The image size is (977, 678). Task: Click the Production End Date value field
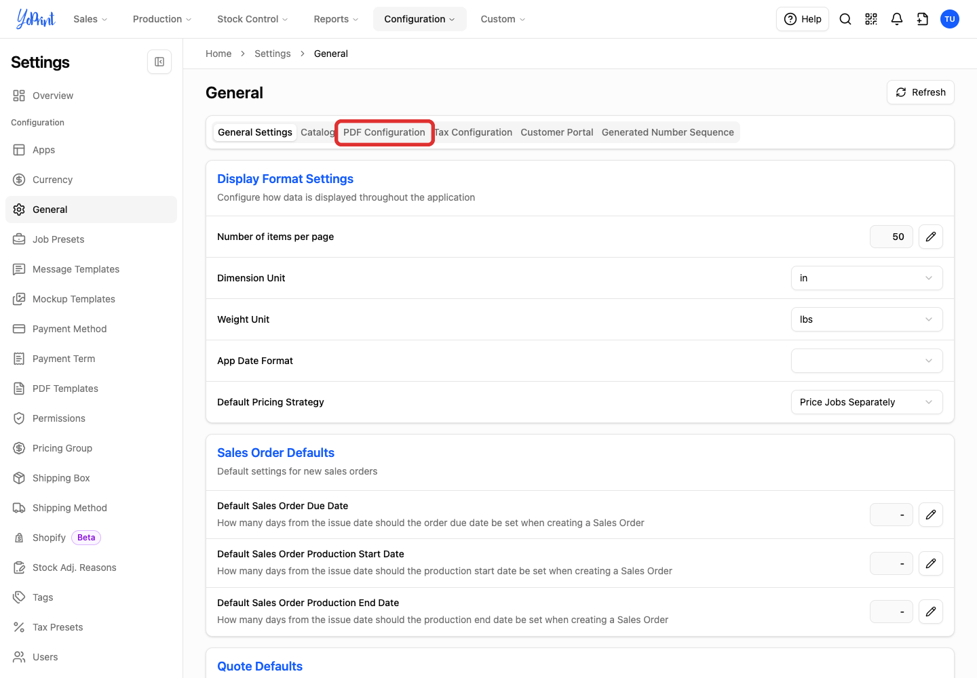(x=892, y=612)
